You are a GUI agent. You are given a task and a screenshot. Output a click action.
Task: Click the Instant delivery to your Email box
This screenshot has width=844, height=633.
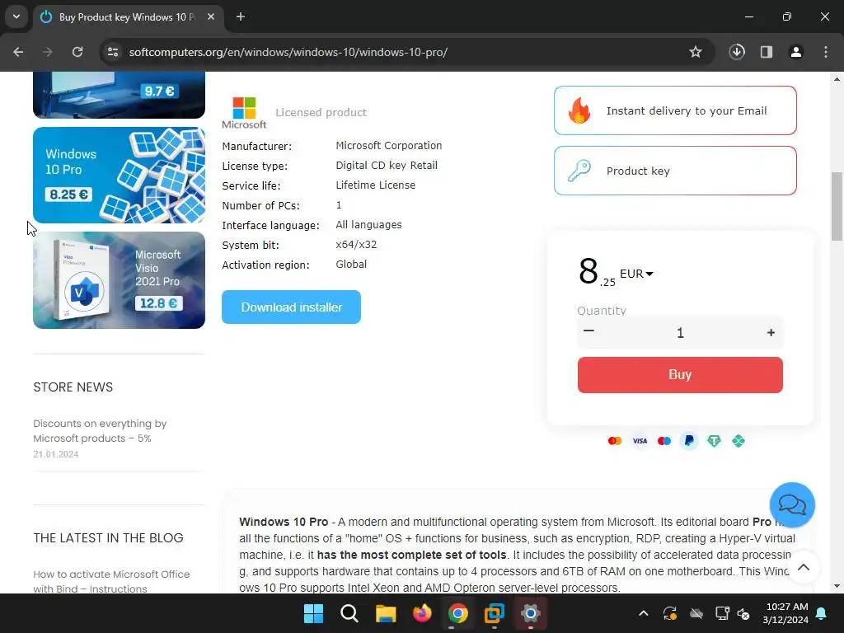pos(675,110)
